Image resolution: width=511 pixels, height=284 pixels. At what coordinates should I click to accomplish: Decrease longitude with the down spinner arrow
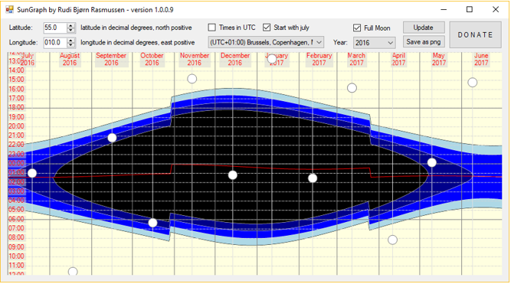(70, 45)
